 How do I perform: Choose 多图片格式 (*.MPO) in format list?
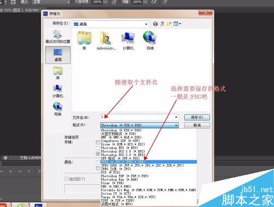pyautogui.click(x=149, y=204)
